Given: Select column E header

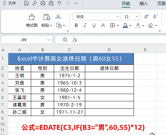Looking at the screenshot, I should [145, 50].
